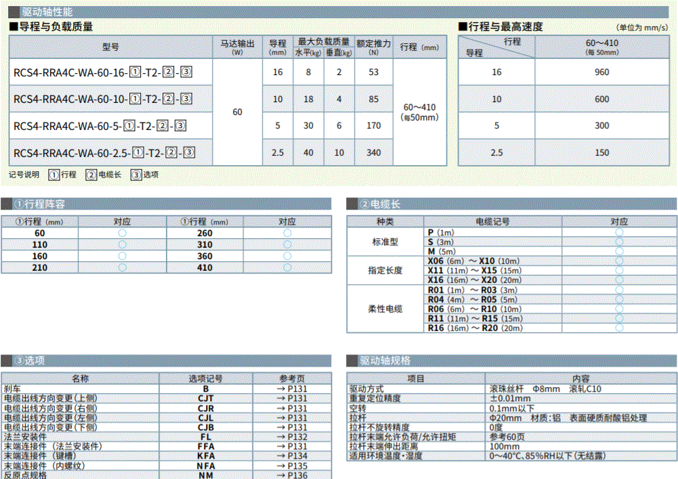Image resolution: width=678 pixels, height=479 pixels.
Task: Open the ① 行程阵容 section header
Action: [x=41, y=204]
